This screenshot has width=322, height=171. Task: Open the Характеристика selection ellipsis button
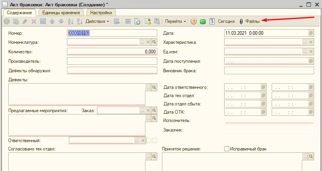tap(305, 42)
